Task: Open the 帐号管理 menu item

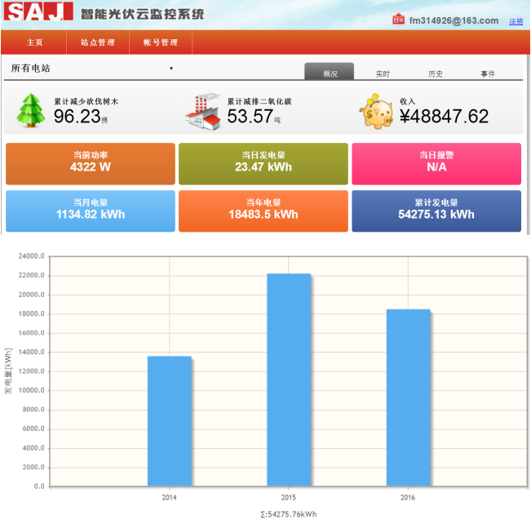Action: [x=159, y=42]
